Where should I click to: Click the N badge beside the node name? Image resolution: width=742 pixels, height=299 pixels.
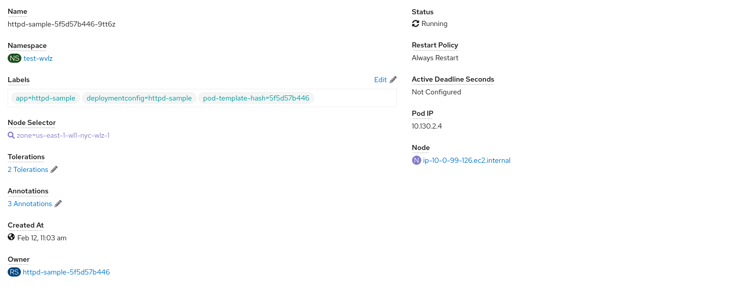416,160
